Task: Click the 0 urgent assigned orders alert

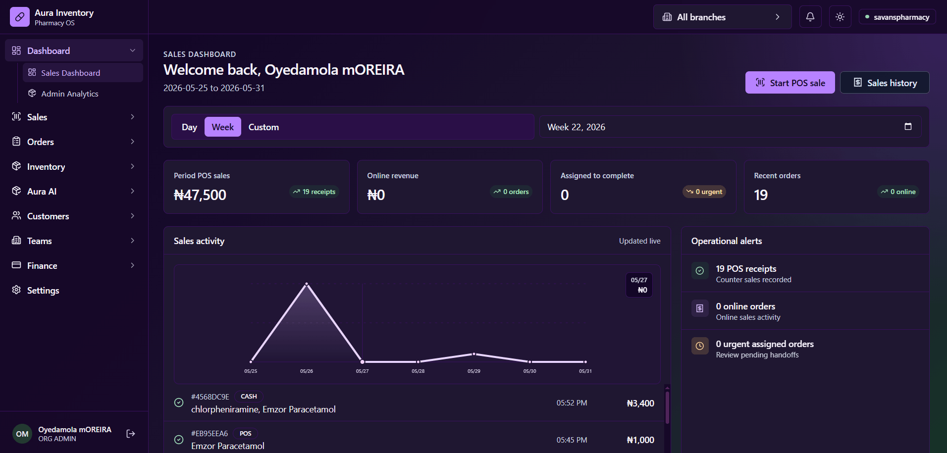Action: [805, 349]
